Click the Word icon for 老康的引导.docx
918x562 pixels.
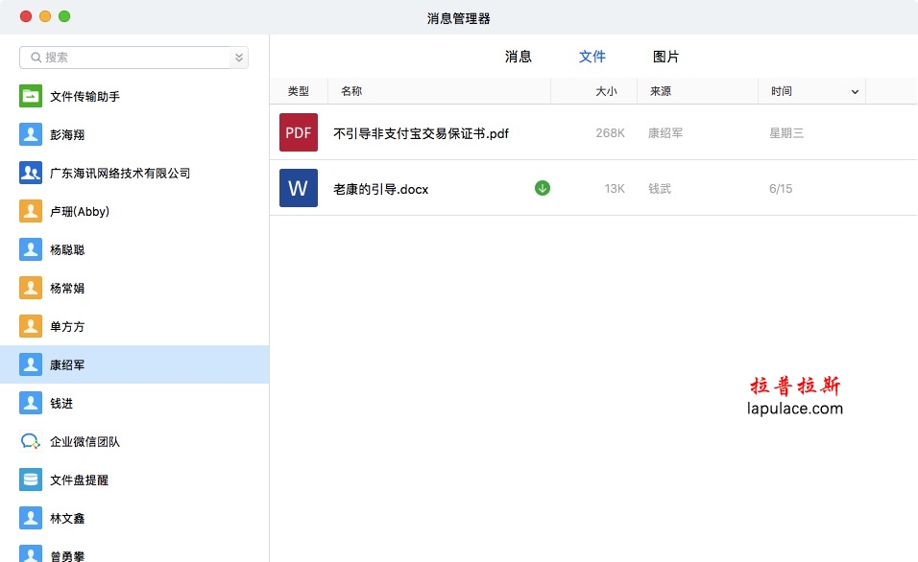(x=299, y=188)
